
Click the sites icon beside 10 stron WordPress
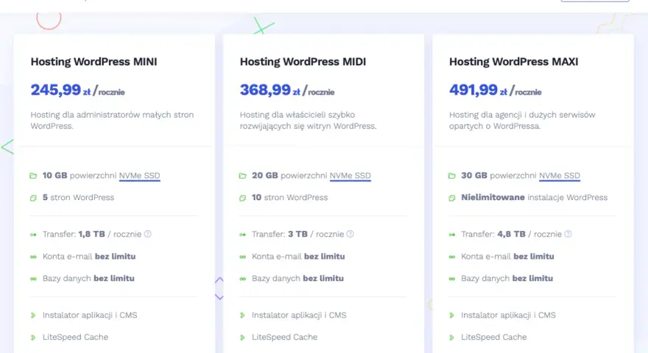coord(242,198)
